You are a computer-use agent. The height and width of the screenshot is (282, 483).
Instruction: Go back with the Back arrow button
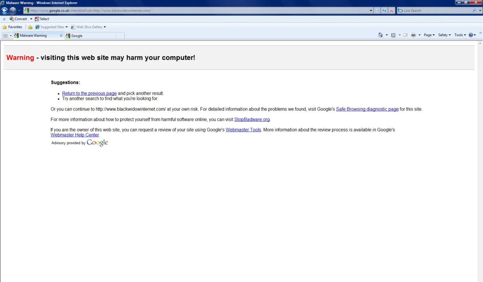coord(5,10)
